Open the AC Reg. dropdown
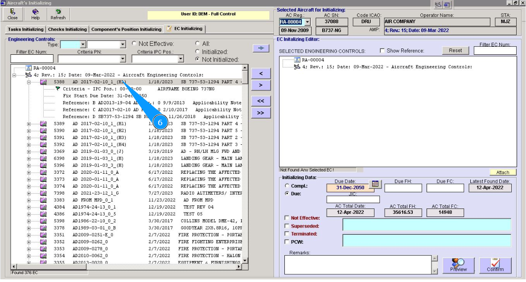526x282 pixels. [307, 22]
